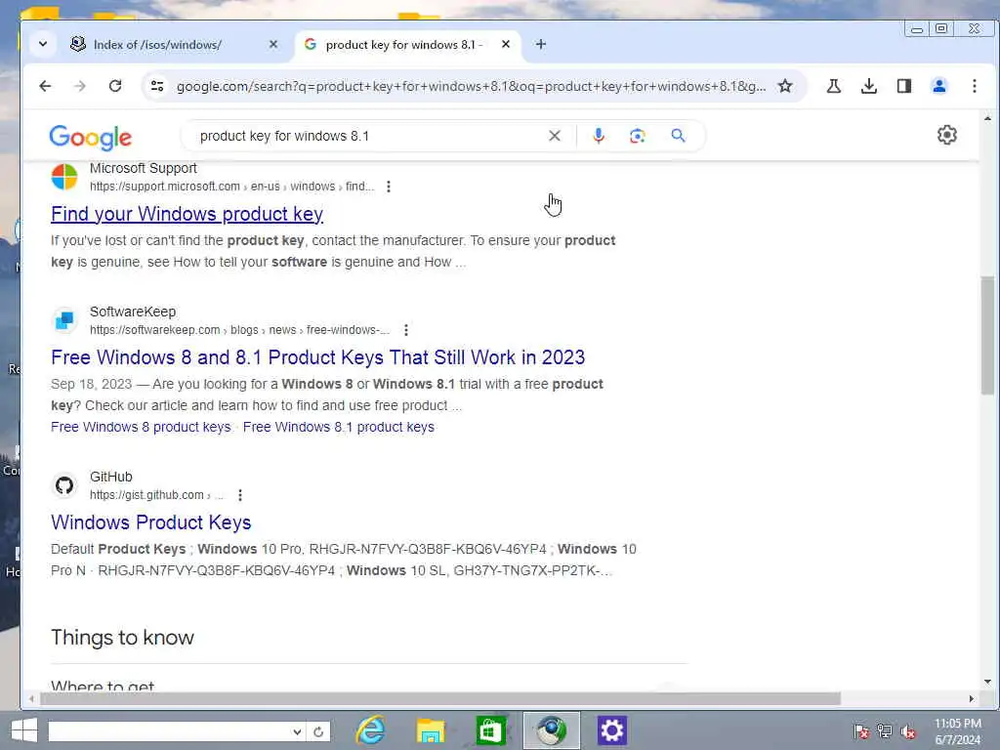This screenshot has height=750, width=1000.
Task: Click the taskbar address input box
Action: click(169, 731)
